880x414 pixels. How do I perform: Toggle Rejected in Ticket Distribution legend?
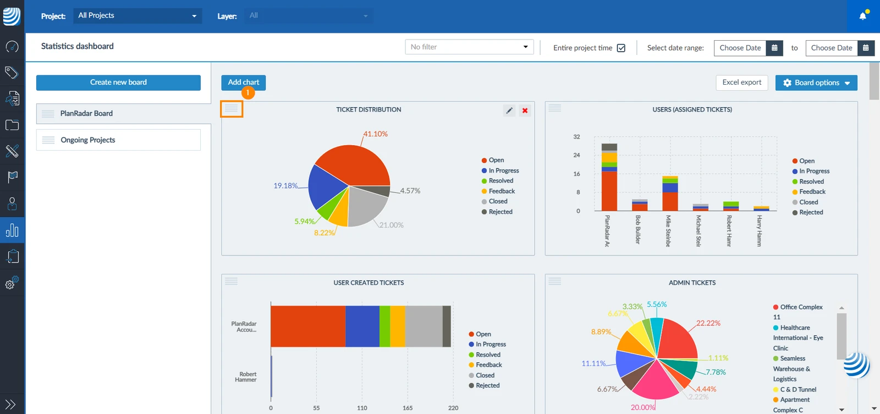pos(497,212)
